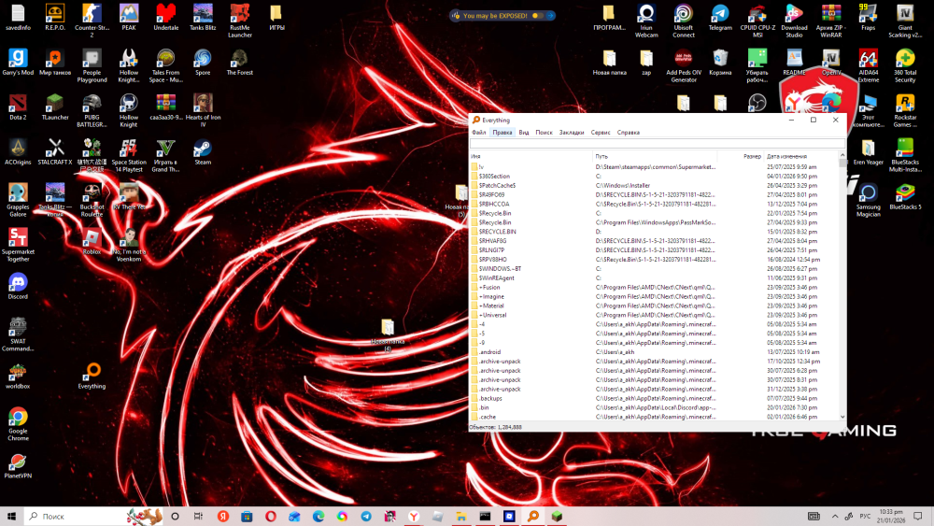Select the RustMe Launcher desktop icon
The image size is (934, 526).
(x=239, y=21)
